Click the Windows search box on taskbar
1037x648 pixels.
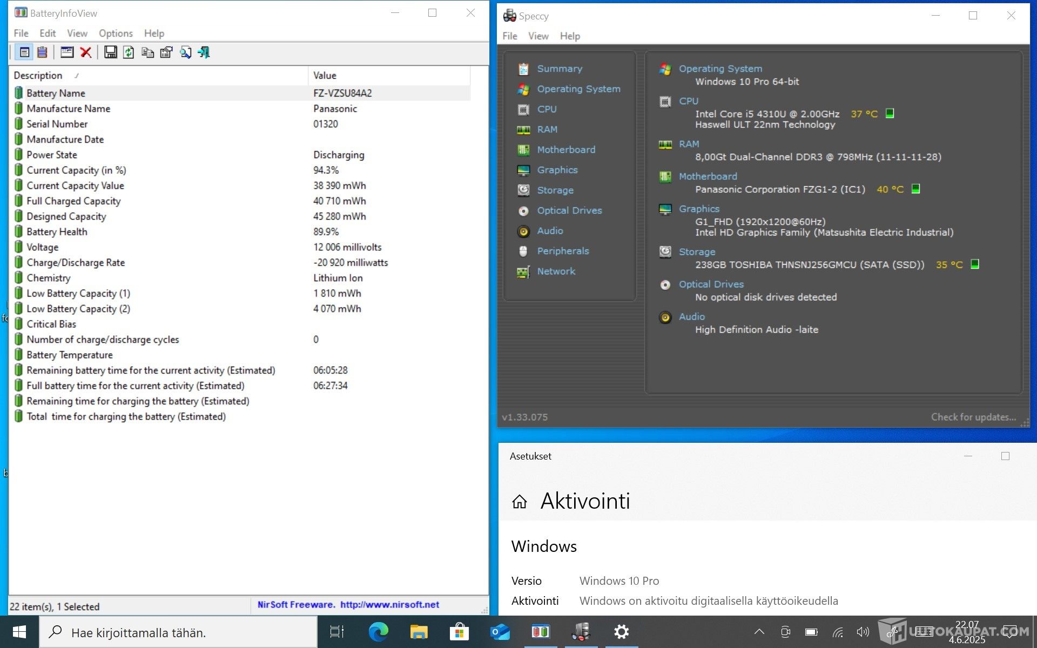[x=178, y=632]
